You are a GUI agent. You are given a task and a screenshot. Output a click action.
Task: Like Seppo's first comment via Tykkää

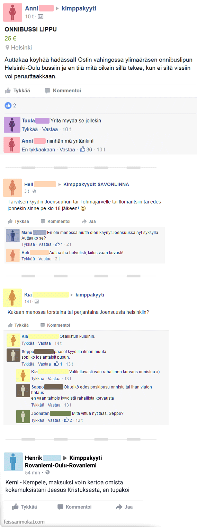(x=28, y=364)
